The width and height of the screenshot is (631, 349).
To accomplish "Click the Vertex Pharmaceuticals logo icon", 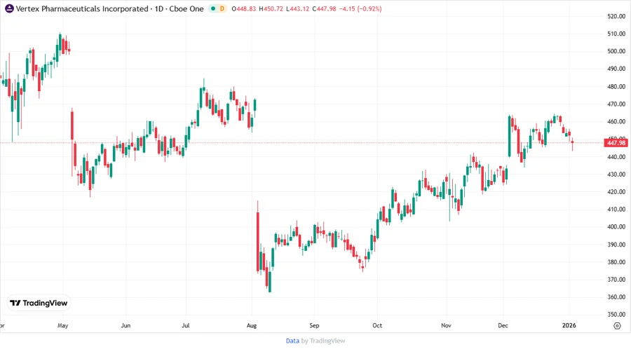I will tap(9, 8).
